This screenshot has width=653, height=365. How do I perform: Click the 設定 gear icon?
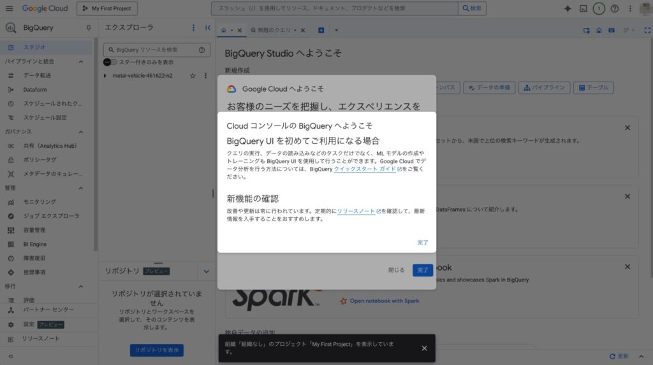(11, 325)
